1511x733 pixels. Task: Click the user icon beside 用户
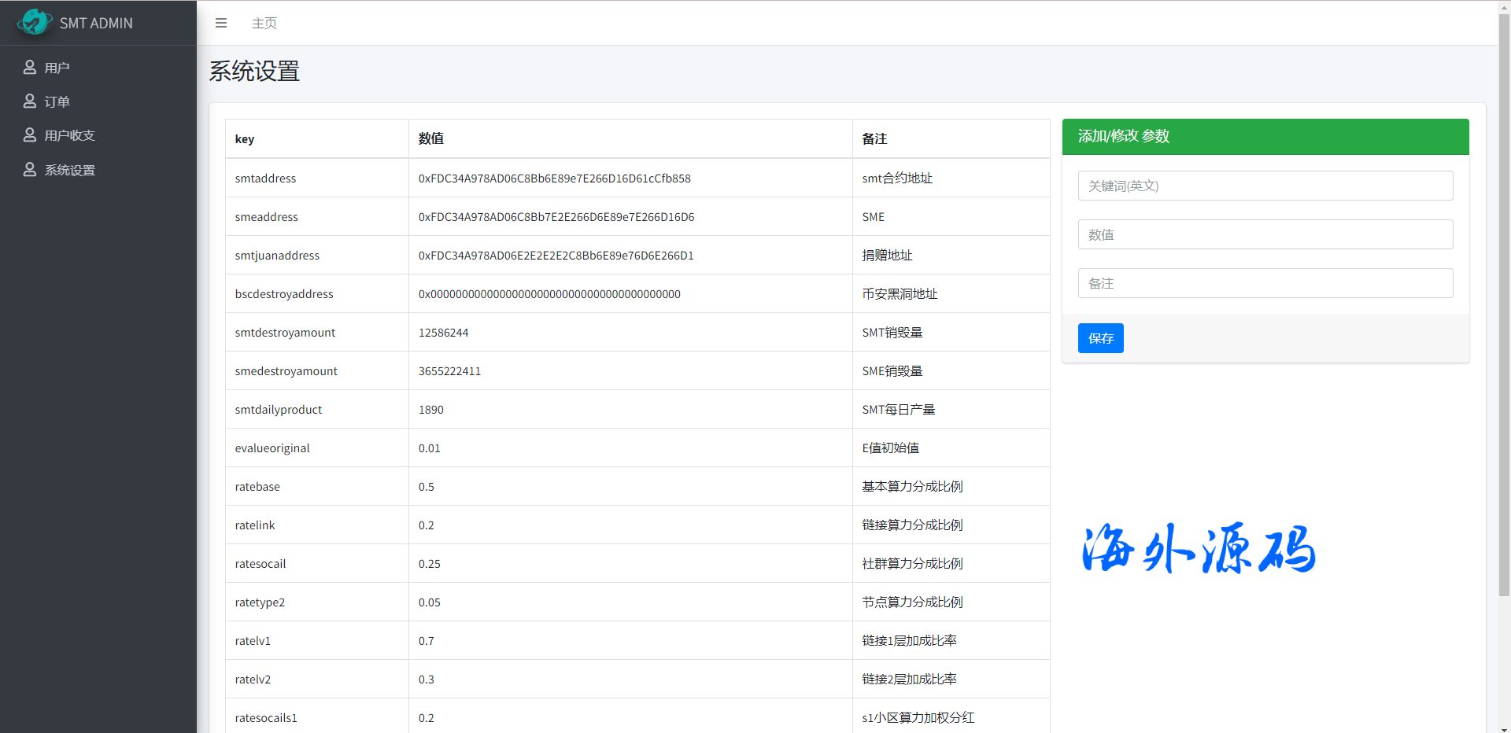pos(30,68)
